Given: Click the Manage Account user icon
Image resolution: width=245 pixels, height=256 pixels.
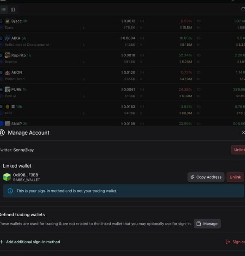Looking at the screenshot, I should [x=2, y=132].
